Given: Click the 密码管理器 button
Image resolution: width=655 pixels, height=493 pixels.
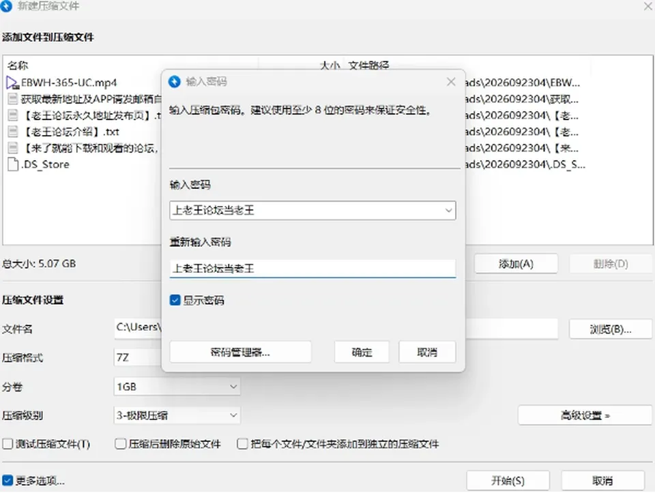Looking at the screenshot, I should 240,353.
